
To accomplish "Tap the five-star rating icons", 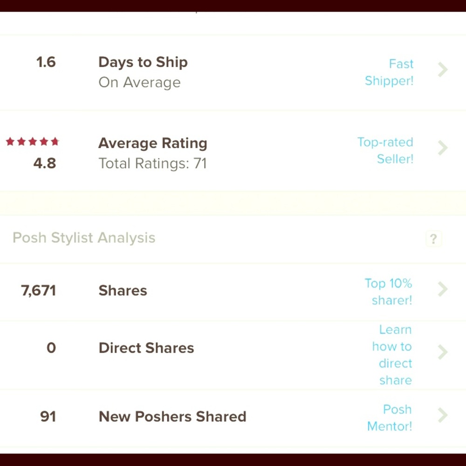I will (x=33, y=142).
